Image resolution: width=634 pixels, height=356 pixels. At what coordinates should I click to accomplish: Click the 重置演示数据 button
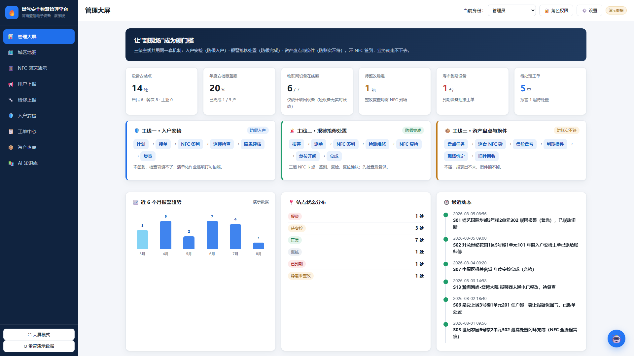coord(39,346)
